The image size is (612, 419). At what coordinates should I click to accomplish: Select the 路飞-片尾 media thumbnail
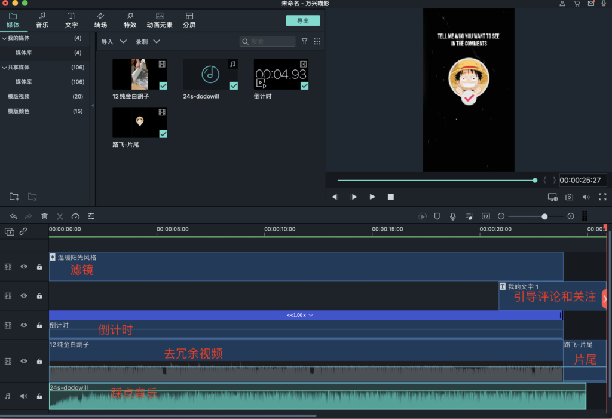click(140, 123)
